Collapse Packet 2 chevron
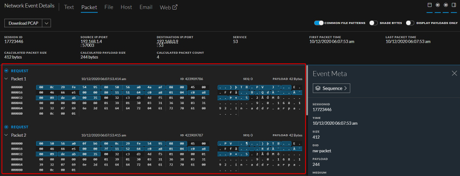Image resolution: width=460 pixels, height=176 pixels. tap(6, 135)
